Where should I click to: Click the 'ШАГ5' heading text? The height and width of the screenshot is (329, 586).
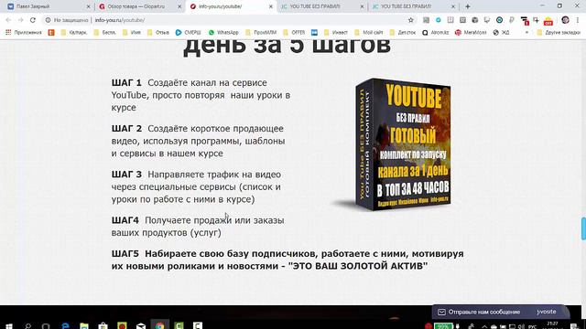coord(125,254)
